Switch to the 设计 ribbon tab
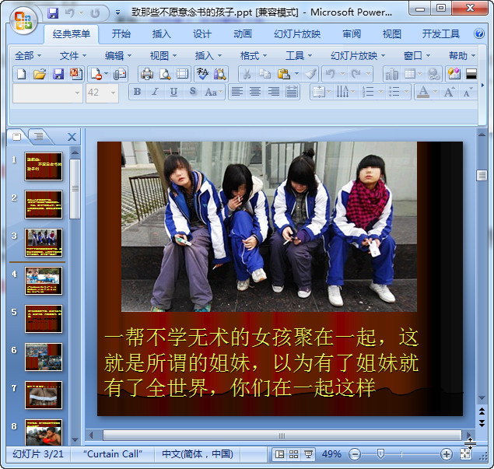Screen dimensions: 494x469 tap(202, 33)
